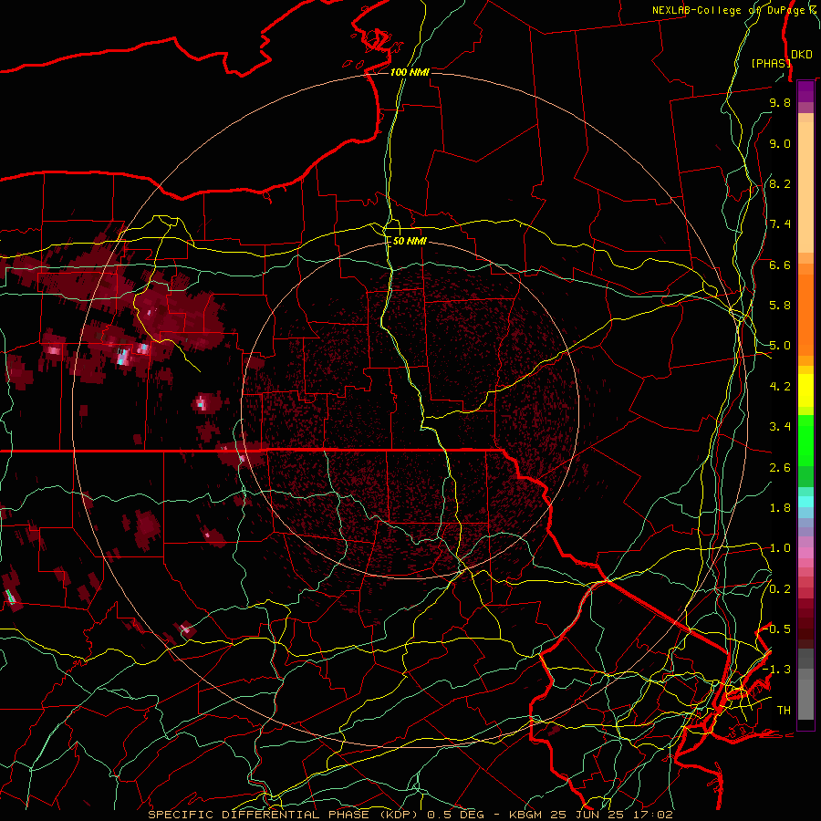Screen dimensions: 821x821
Task: Pick the orange band of the color bar
Action: (x=805, y=316)
